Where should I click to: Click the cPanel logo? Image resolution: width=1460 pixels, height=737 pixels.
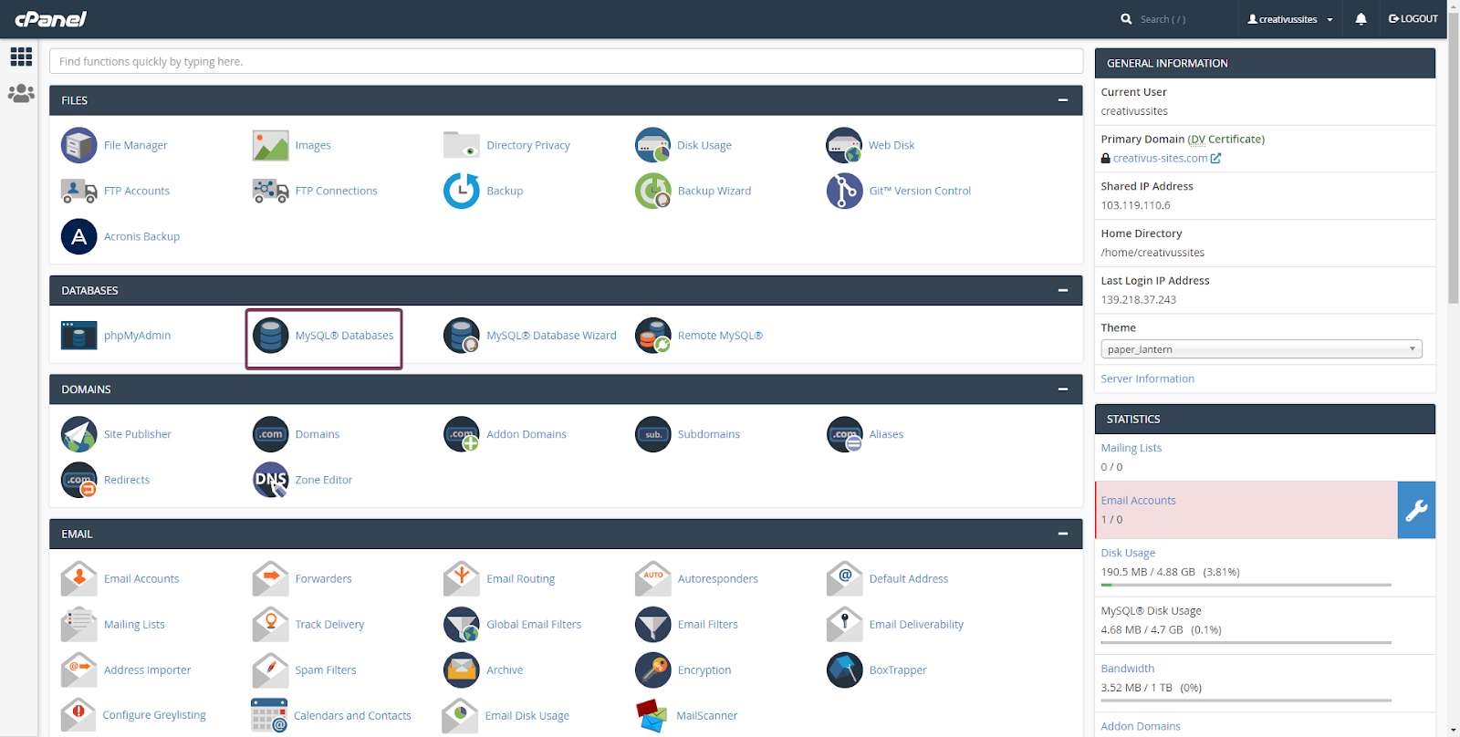(x=50, y=19)
